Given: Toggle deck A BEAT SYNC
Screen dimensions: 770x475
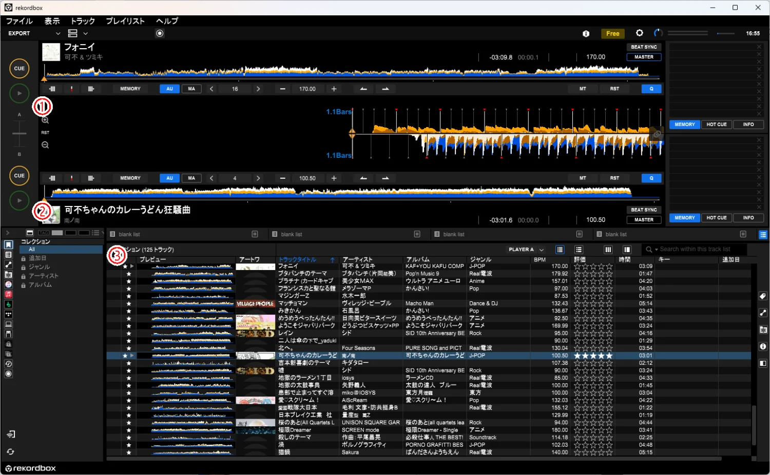Looking at the screenshot, I should tap(644, 47).
